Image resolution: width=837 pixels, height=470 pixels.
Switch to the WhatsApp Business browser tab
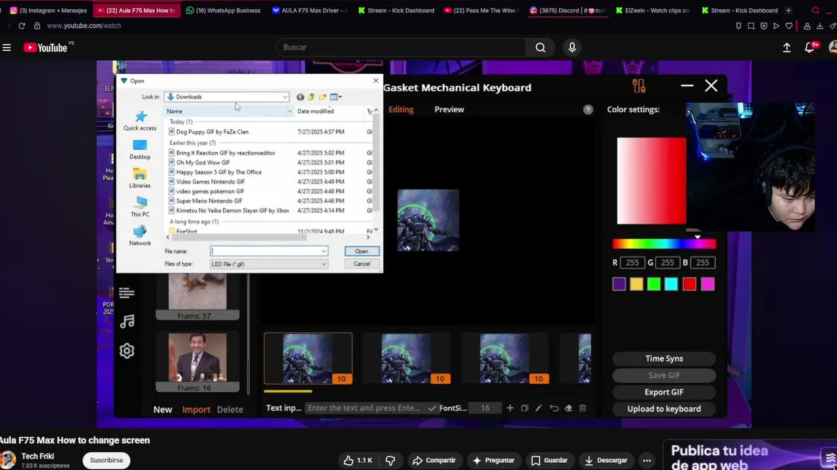(223, 10)
